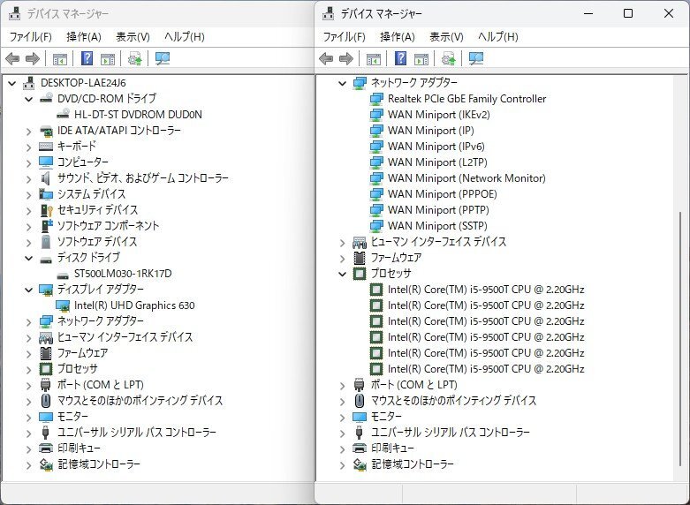Click ファームウェア chip icon in right window
Viewport: 690px width, 505px height.
point(360,257)
